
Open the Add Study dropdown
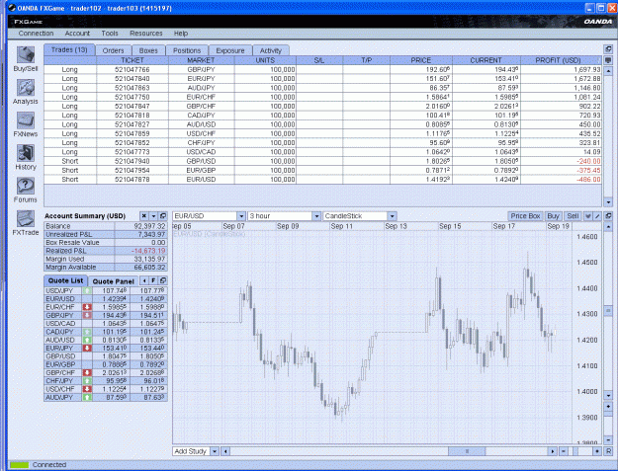click(x=215, y=451)
